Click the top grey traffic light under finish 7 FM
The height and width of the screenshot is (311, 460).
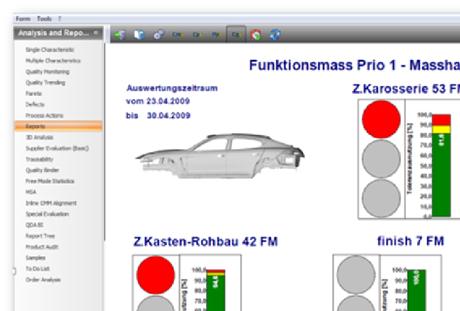(356, 275)
